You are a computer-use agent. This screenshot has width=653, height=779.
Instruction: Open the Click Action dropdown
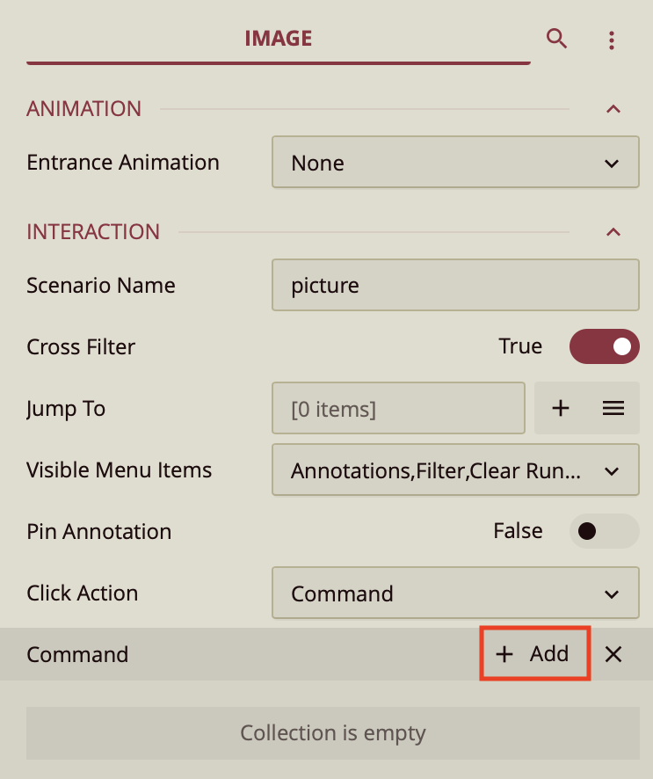(x=454, y=593)
